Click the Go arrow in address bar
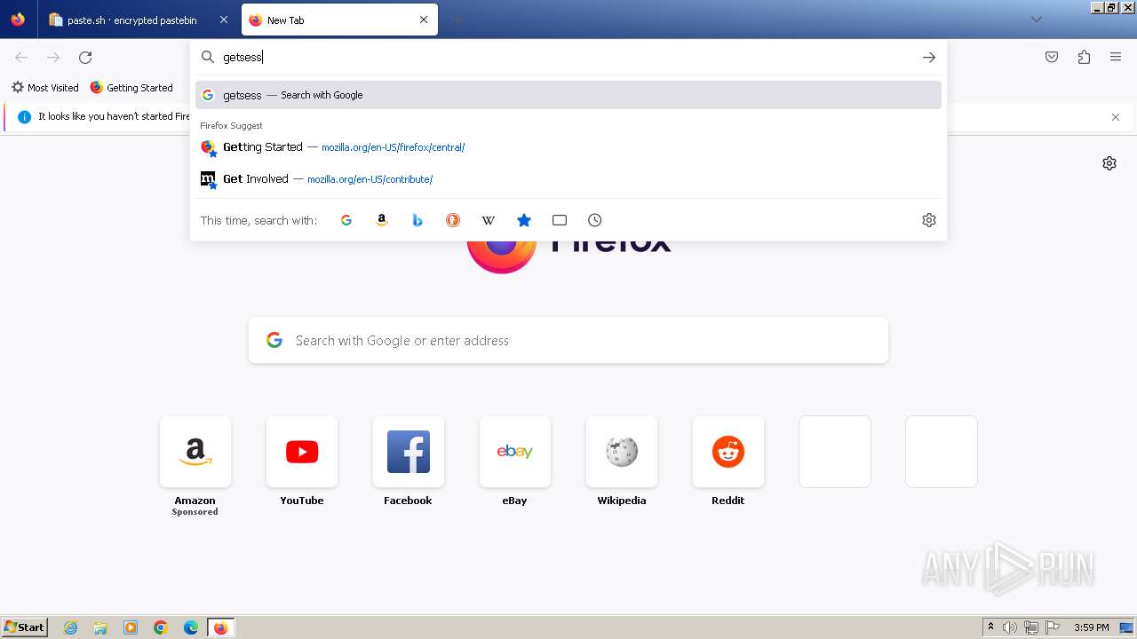 pyautogui.click(x=929, y=57)
